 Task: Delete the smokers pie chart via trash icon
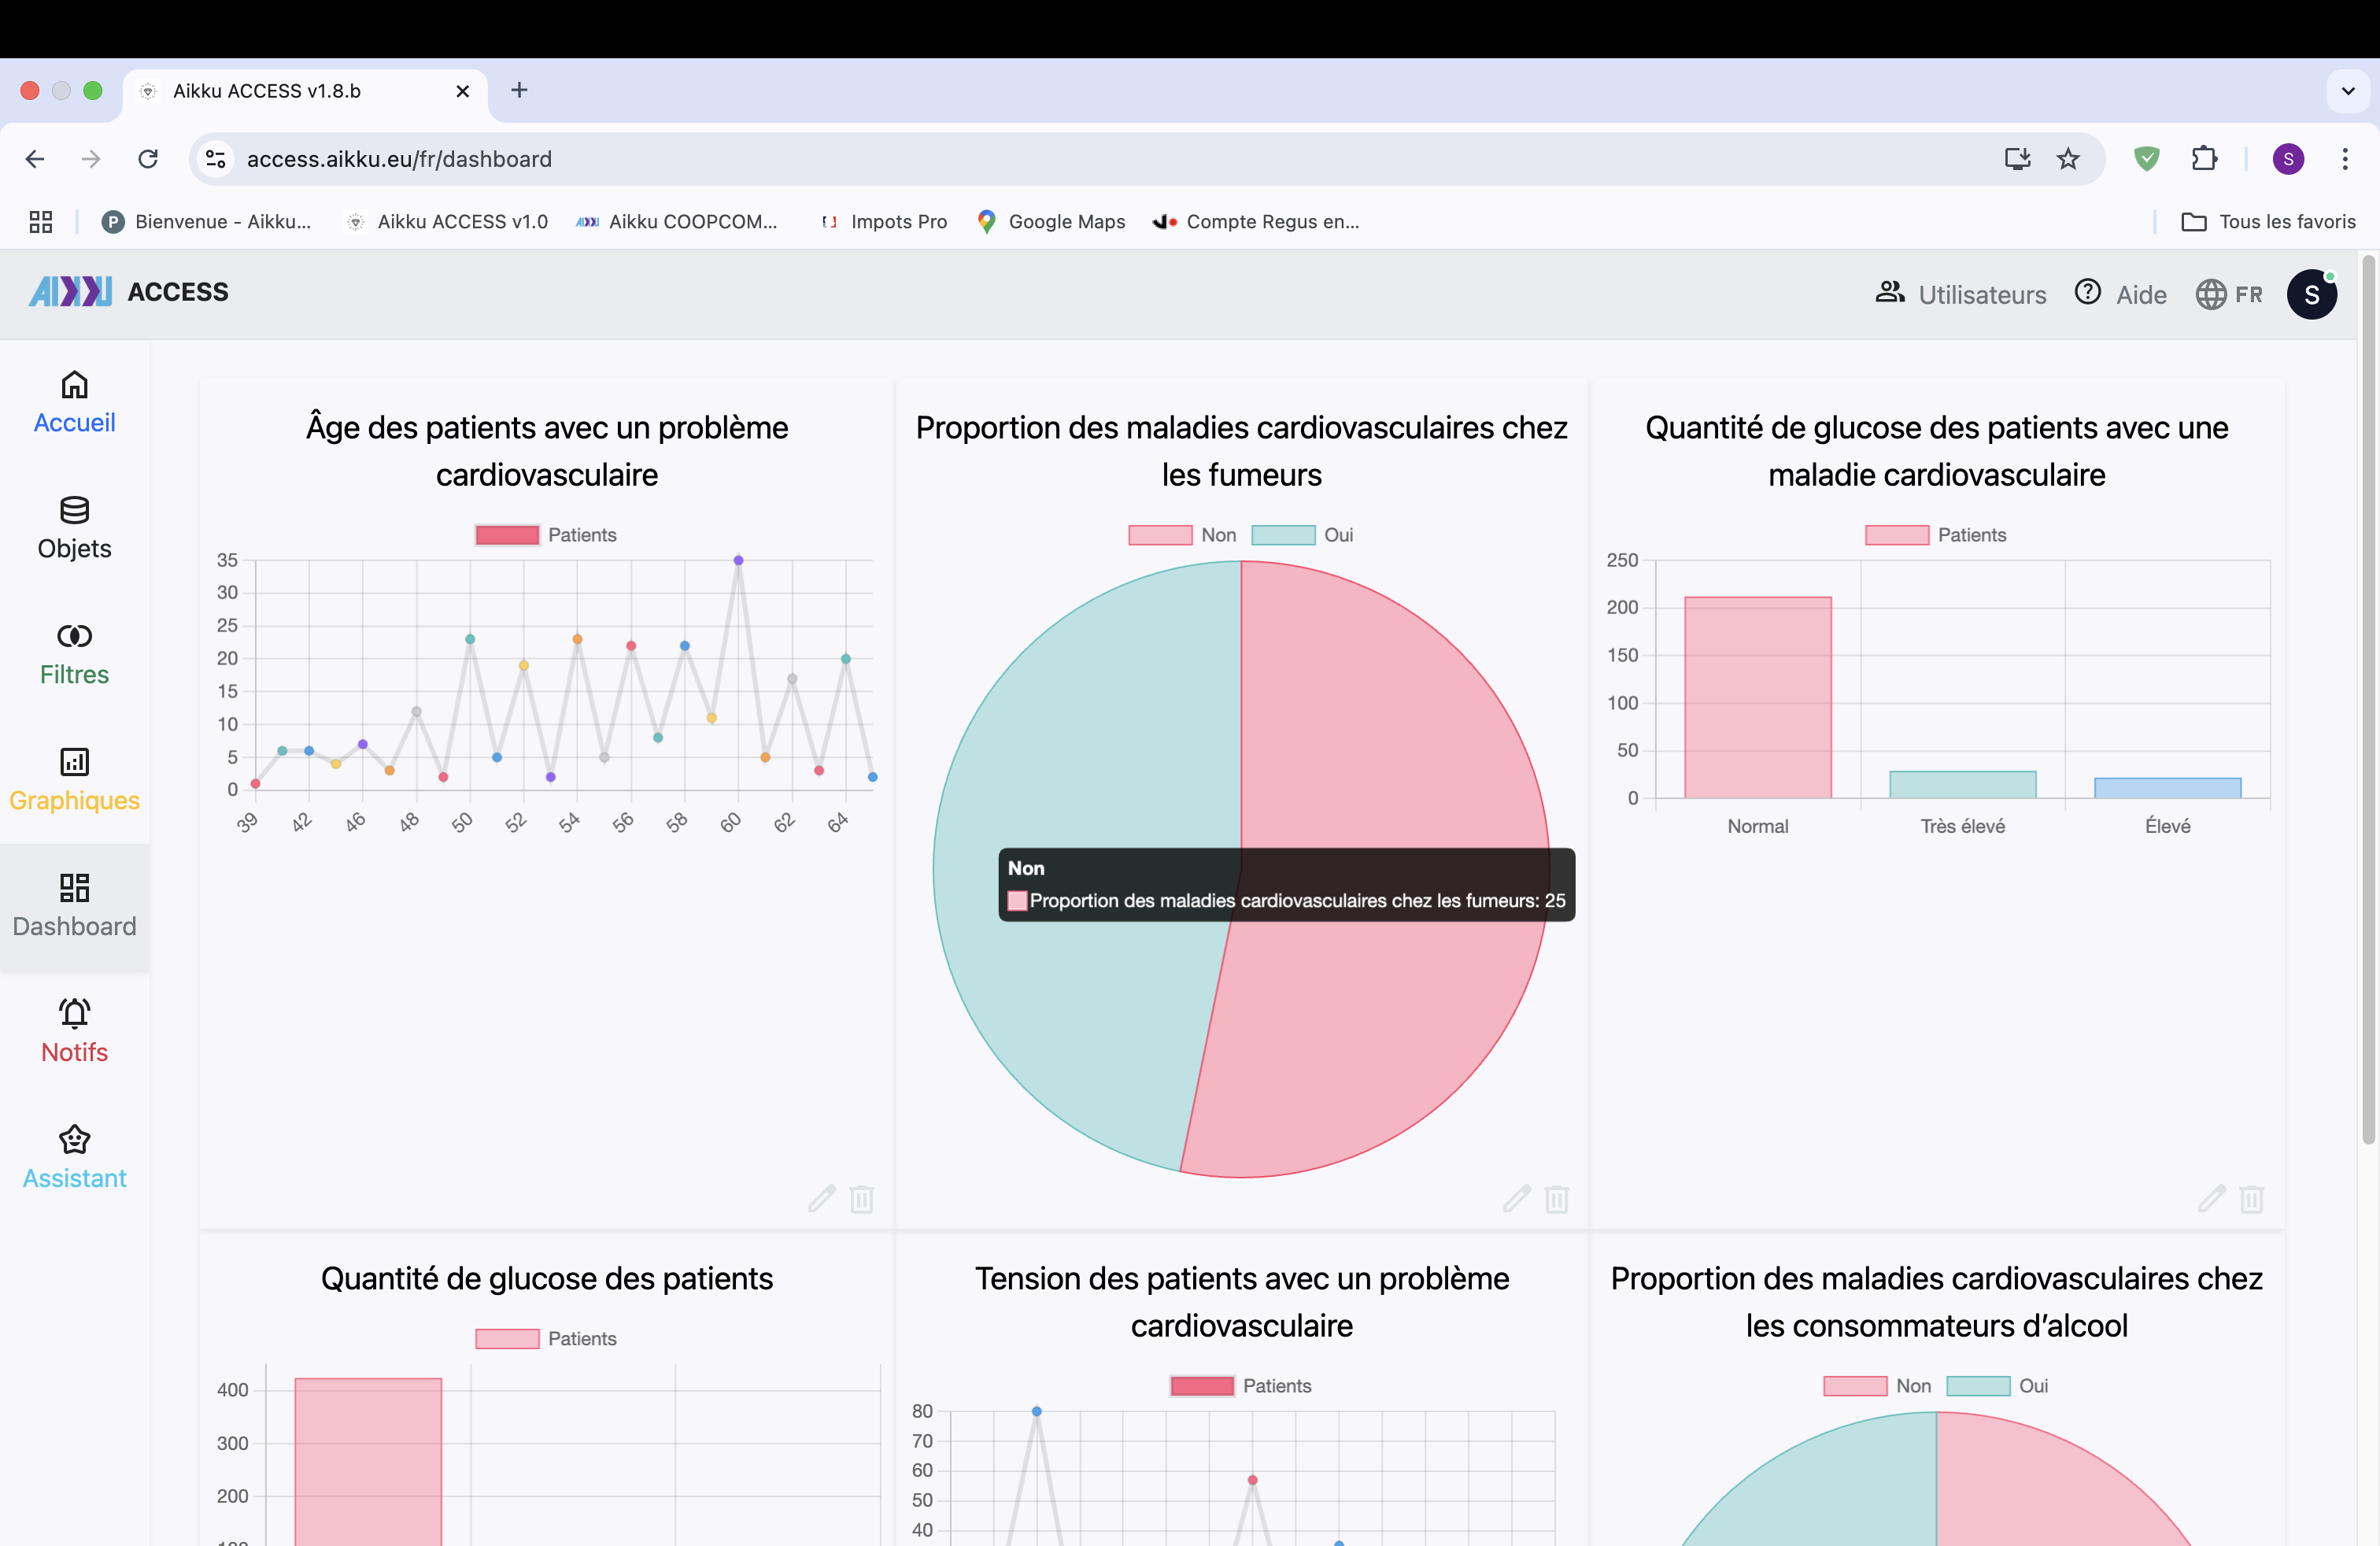click(1557, 1198)
